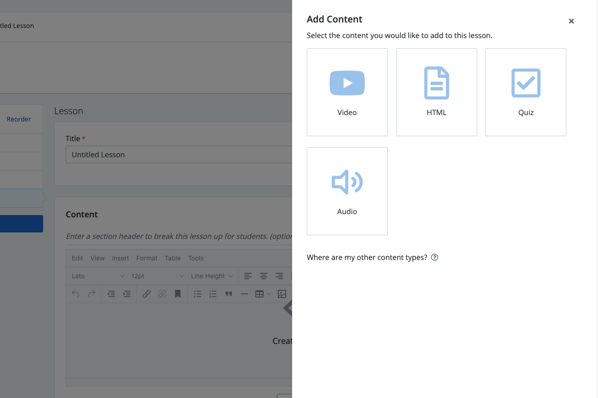Open the Insert menu in editor
Image resolution: width=598 pixels, height=398 pixels.
point(120,258)
